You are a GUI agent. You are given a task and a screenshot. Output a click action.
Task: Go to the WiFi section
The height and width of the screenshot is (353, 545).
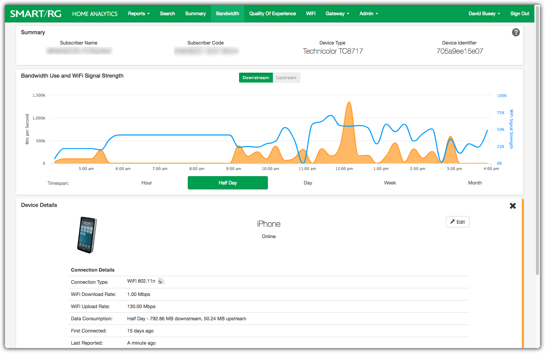coord(311,13)
